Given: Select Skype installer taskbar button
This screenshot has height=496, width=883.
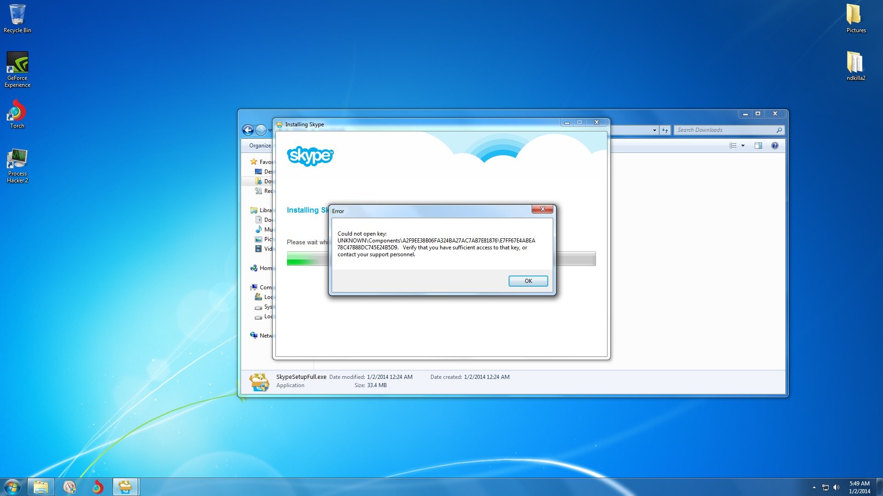Looking at the screenshot, I should click(126, 487).
